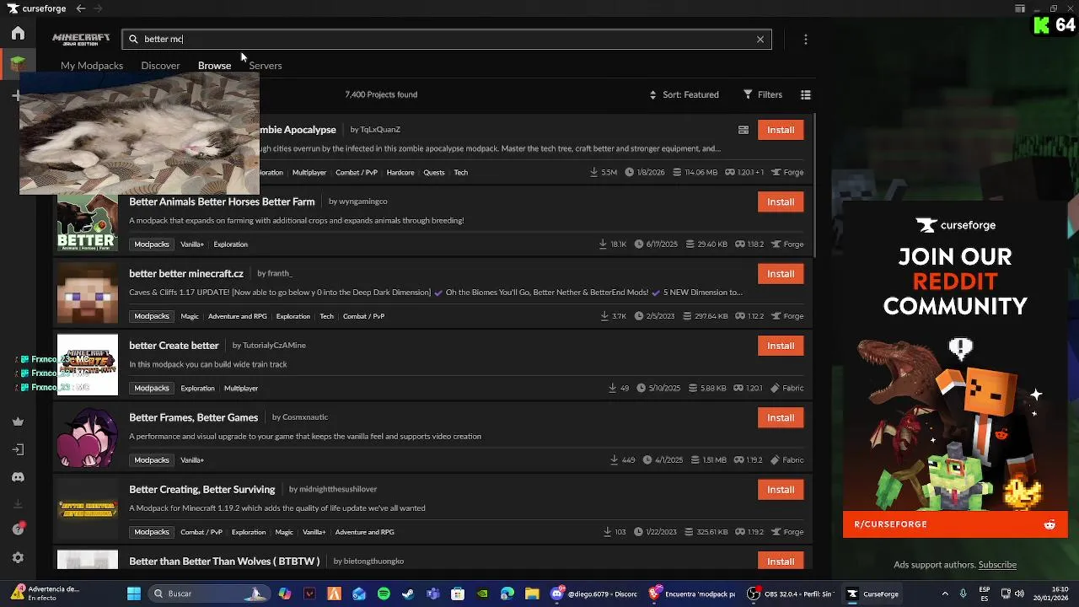Click the volume icon in system tray
Screen dimensions: 1079x607
pos(1019,594)
